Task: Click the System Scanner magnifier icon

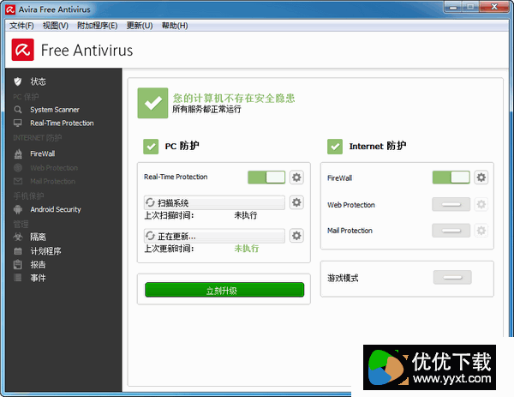Action: pos(18,110)
